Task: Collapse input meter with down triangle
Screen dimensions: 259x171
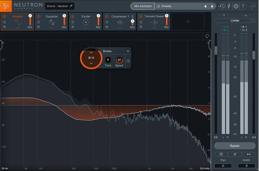Action: [224, 15]
